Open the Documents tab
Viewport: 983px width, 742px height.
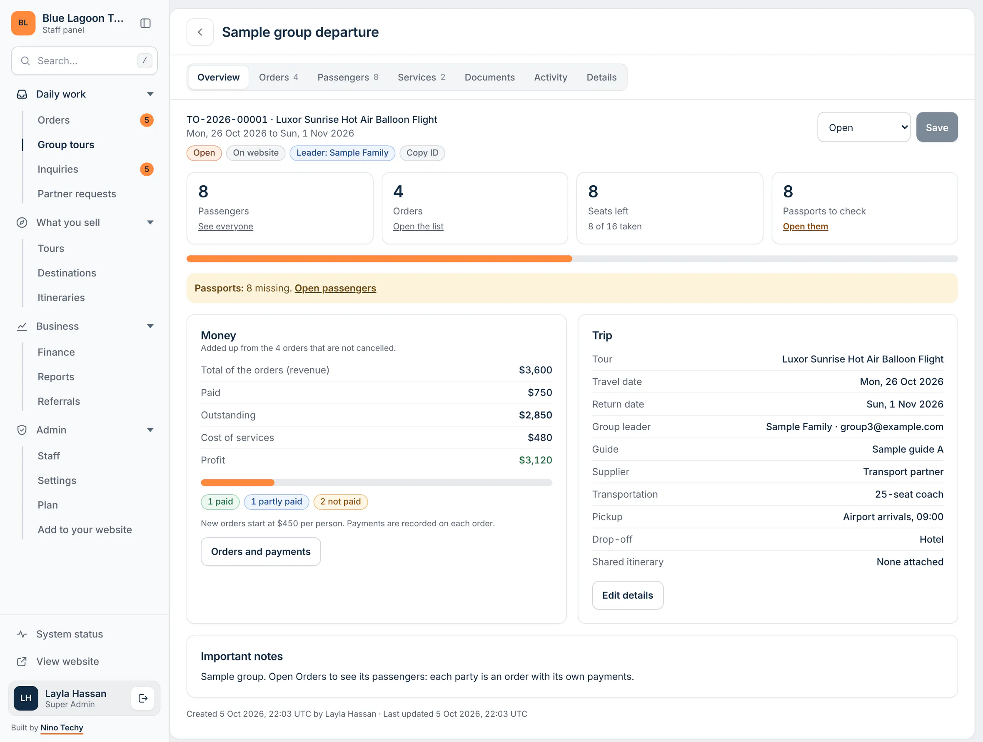pyautogui.click(x=489, y=77)
